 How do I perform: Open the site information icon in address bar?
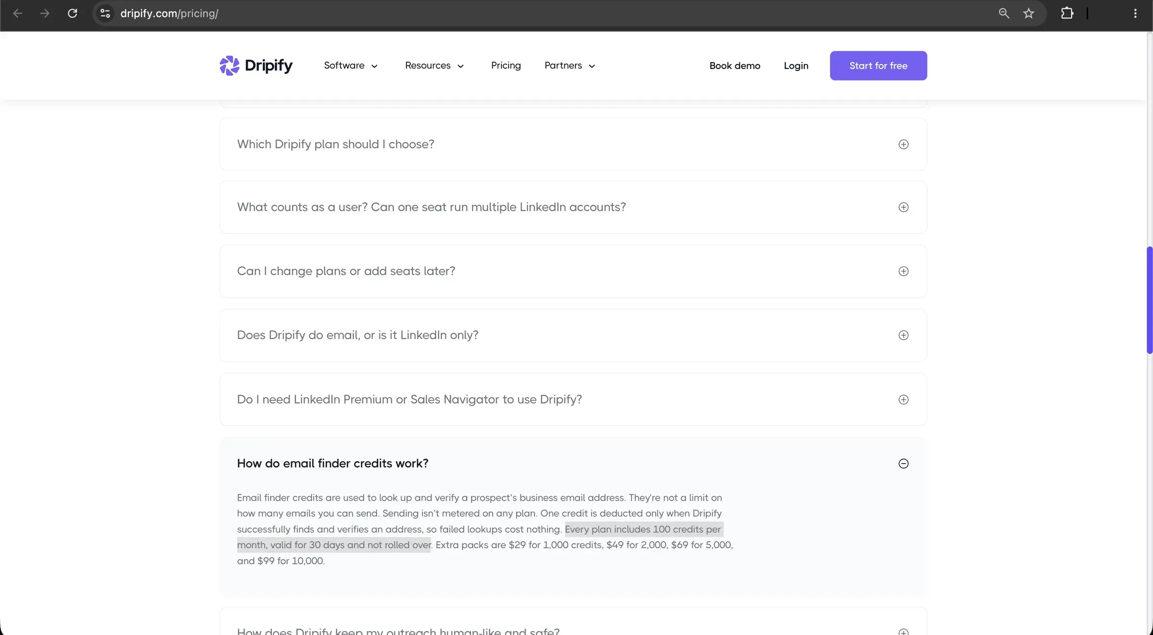point(105,13)
